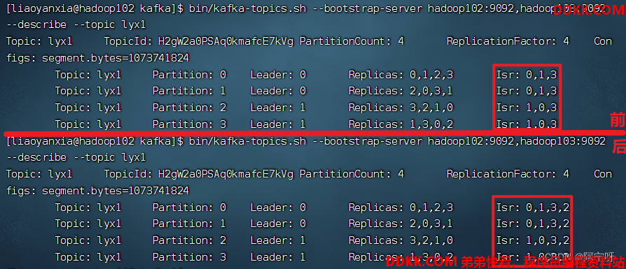The width and height of the screenshot is (626, 269).
Task: Select 'PartitionCount: 4' in the first output header
Action: 352,41
